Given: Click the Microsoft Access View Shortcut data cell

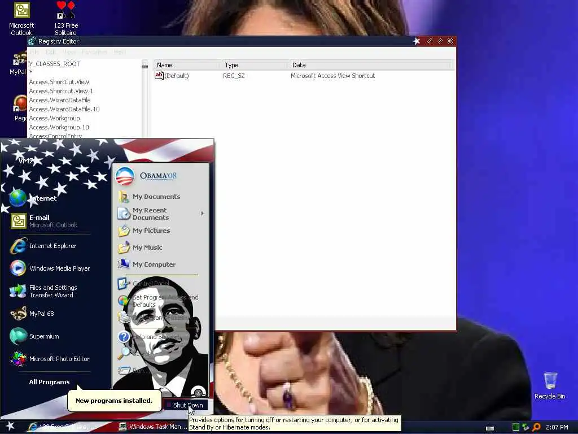Looking at the screenshot, I should click(333, 76).
